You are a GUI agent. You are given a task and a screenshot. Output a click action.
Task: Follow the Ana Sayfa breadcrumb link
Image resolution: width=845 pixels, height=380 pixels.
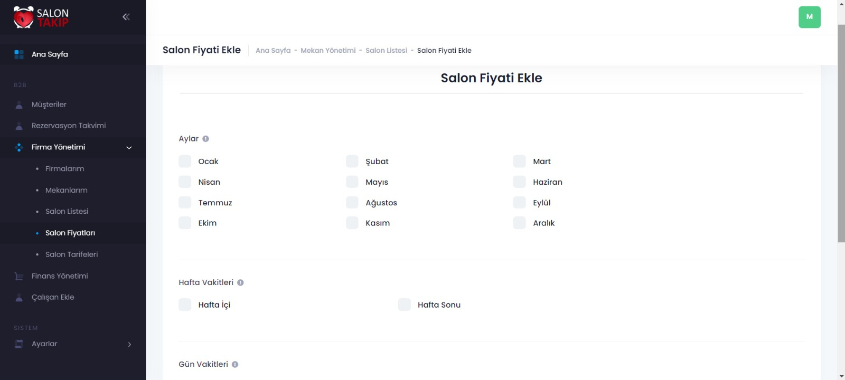(x=273, y=51)
